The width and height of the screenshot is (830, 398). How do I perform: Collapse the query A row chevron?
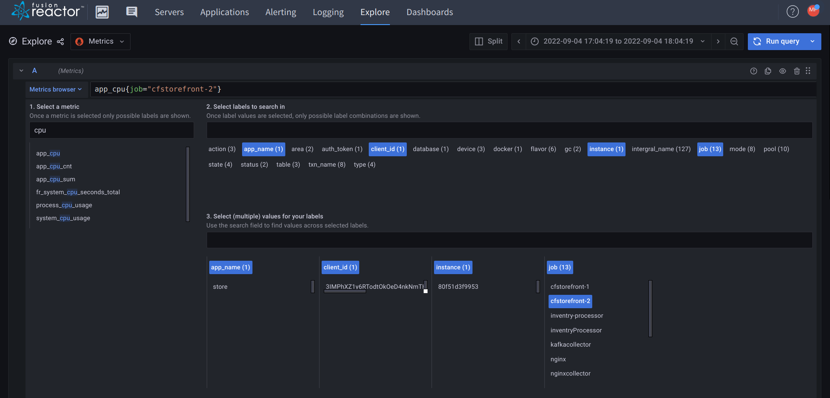pyautogui.click(x=21, y=70)
